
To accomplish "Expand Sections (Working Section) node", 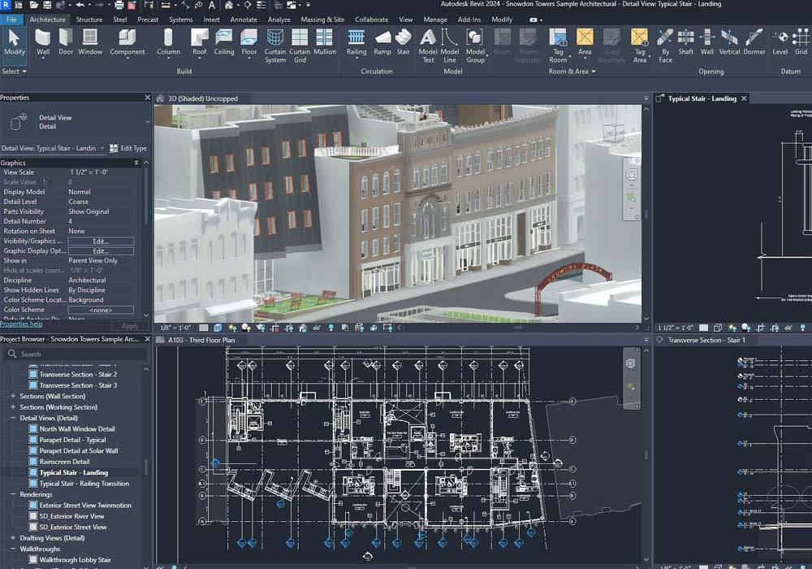I will 13,406.
